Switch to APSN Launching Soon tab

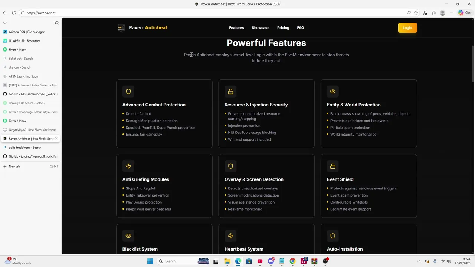pyautogui.click(x=30, y=76)
